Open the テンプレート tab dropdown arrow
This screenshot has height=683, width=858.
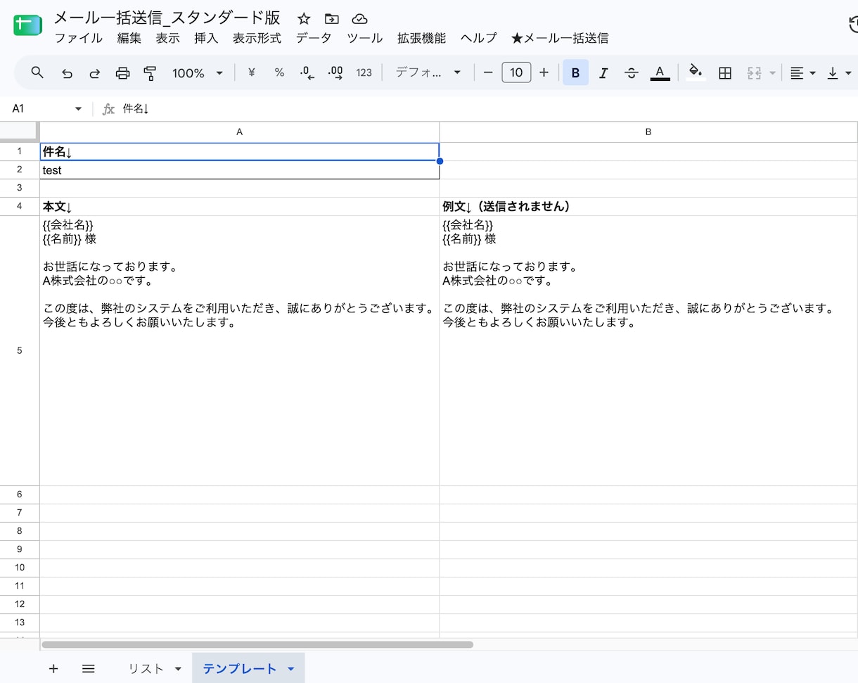[291, 669]
